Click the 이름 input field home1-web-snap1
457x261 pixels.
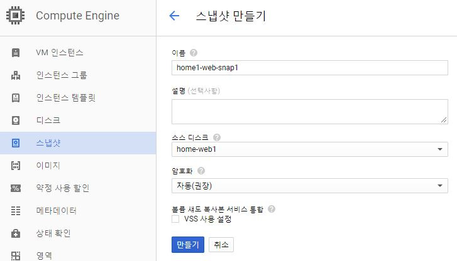coord(309,68)
